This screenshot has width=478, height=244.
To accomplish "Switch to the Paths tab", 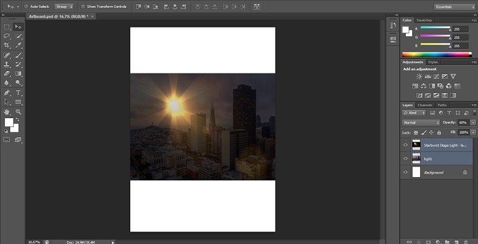I will point(442,105).
